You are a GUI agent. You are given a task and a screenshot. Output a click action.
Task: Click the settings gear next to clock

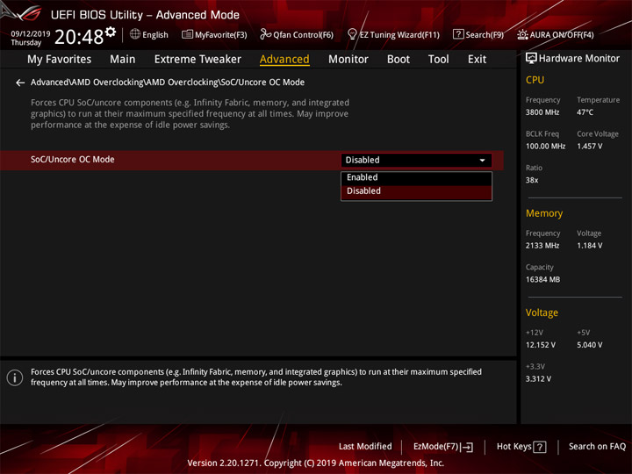click(111, 32)
